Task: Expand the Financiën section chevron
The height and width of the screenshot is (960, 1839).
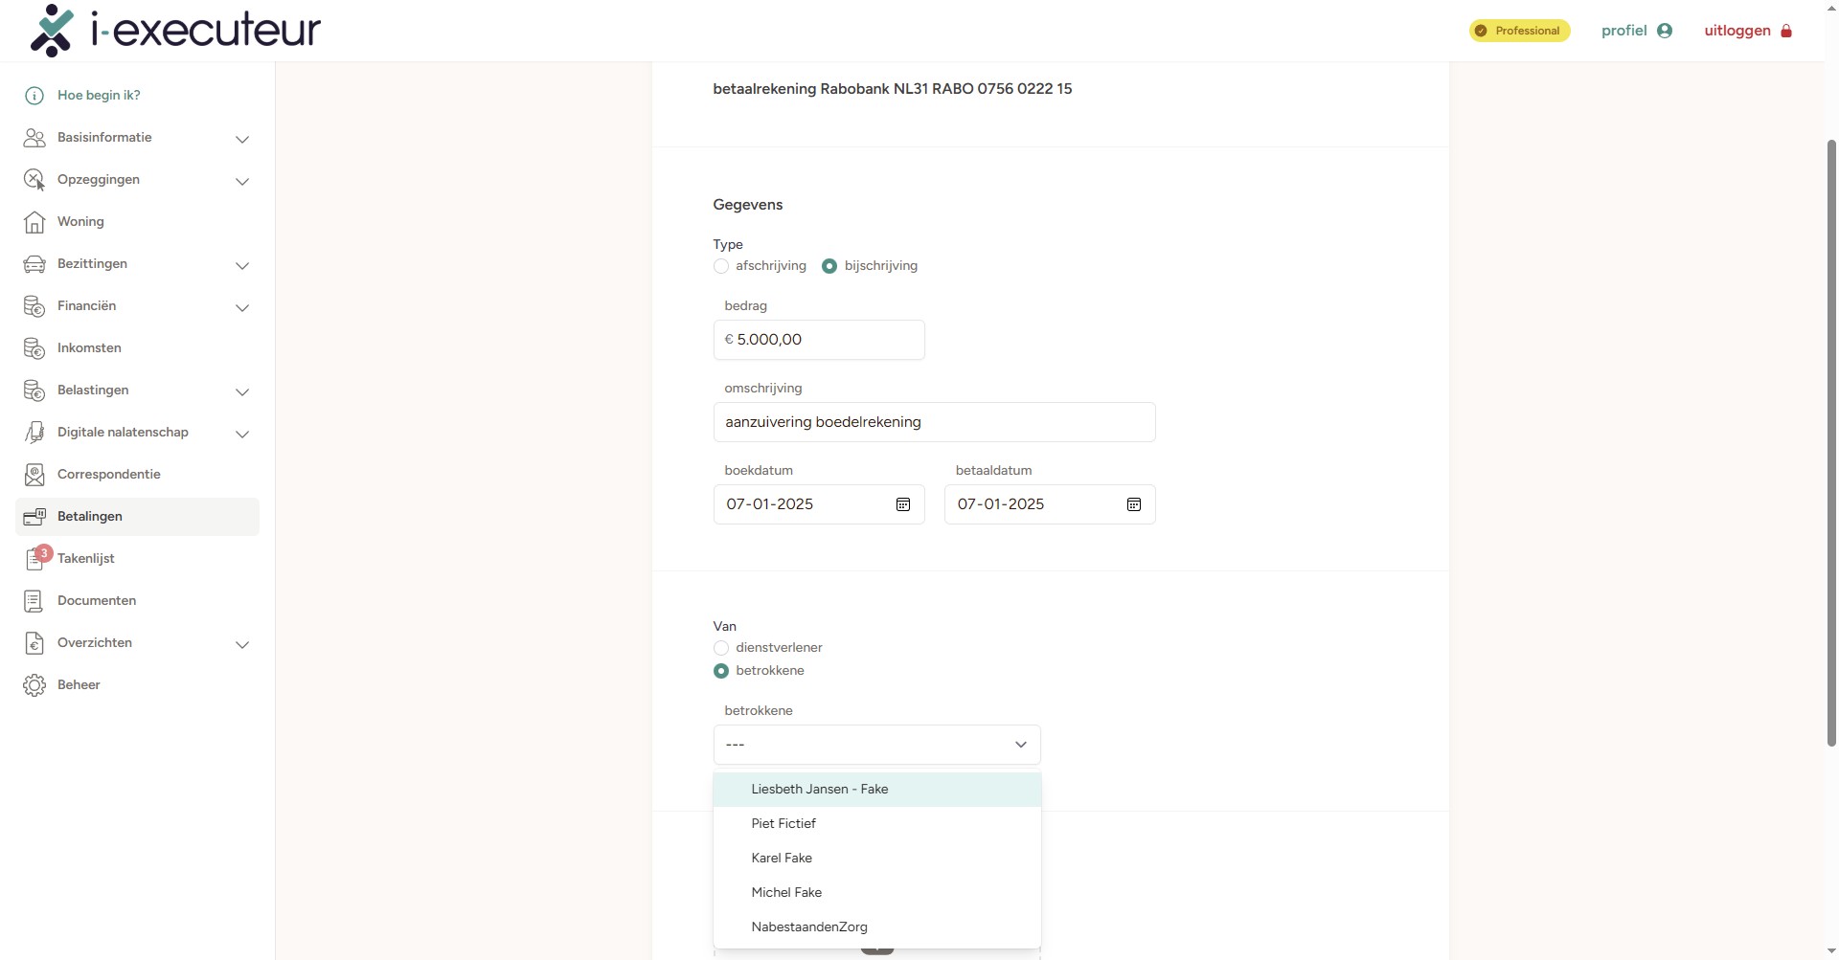Action: click(242, 307)
